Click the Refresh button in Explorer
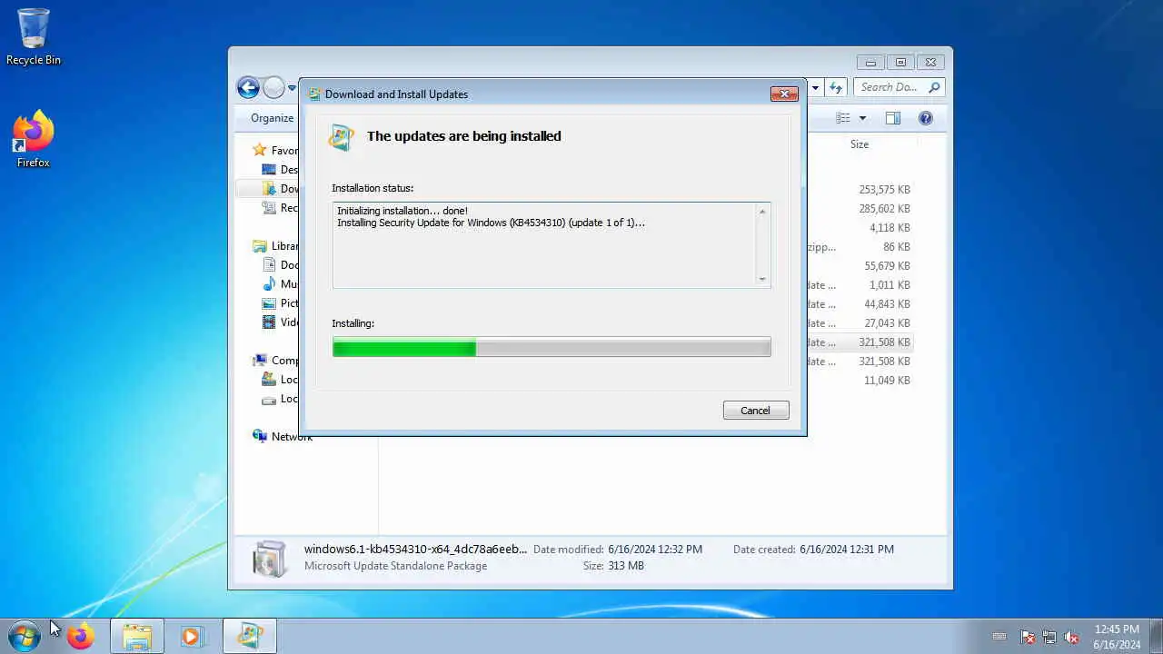This screenshot has height=654, width=1163. pyautogui.click(x=836, y=88)
